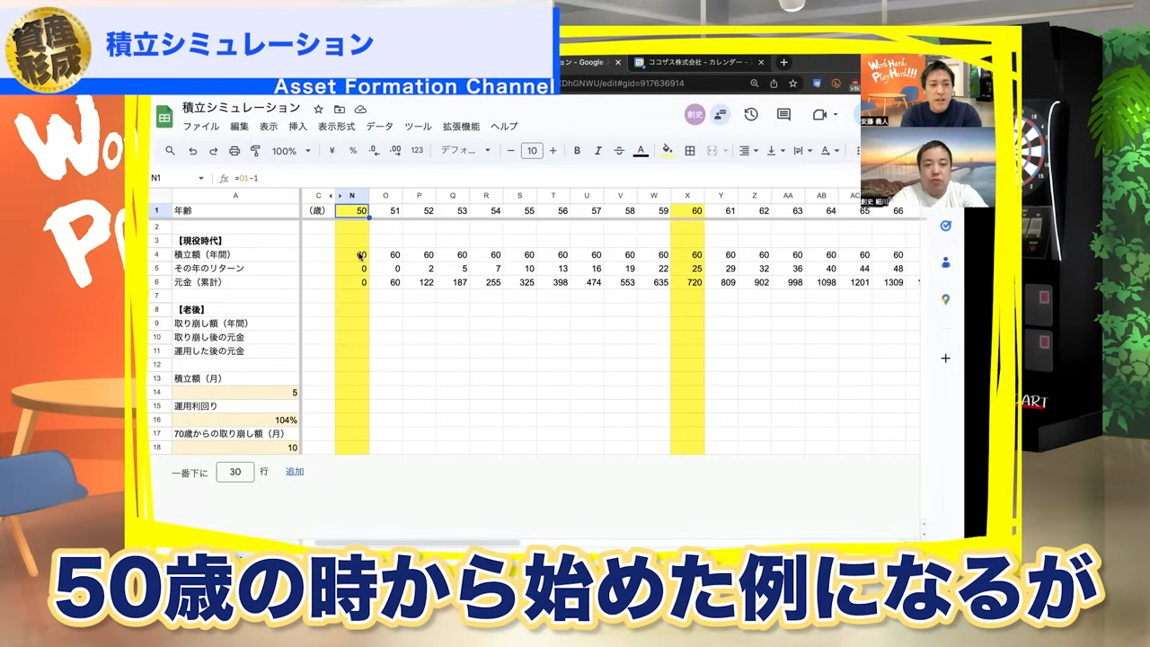
Task: Open the text color picker
Action: pyautogui.click(x=641, y=150)
